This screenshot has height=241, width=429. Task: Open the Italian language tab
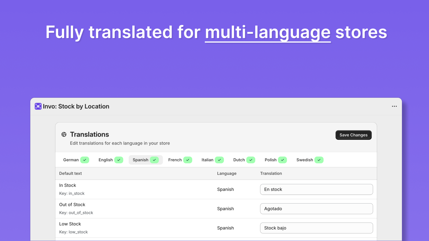(x=207, y=160)
